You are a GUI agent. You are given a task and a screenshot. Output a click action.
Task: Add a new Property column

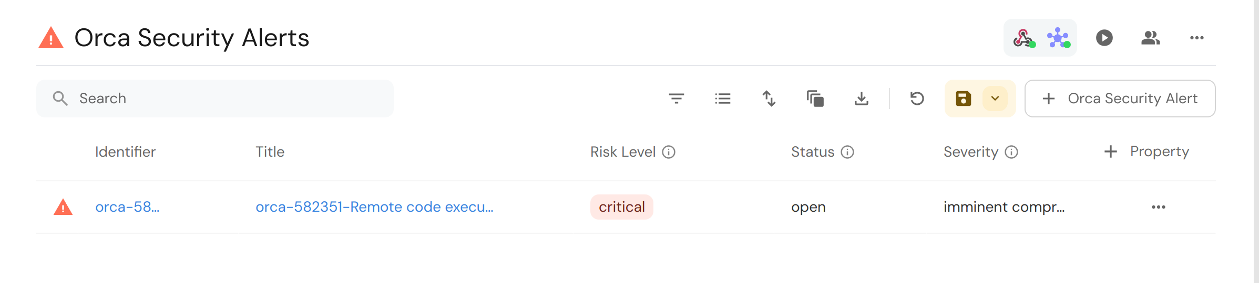click(1147, 151)
